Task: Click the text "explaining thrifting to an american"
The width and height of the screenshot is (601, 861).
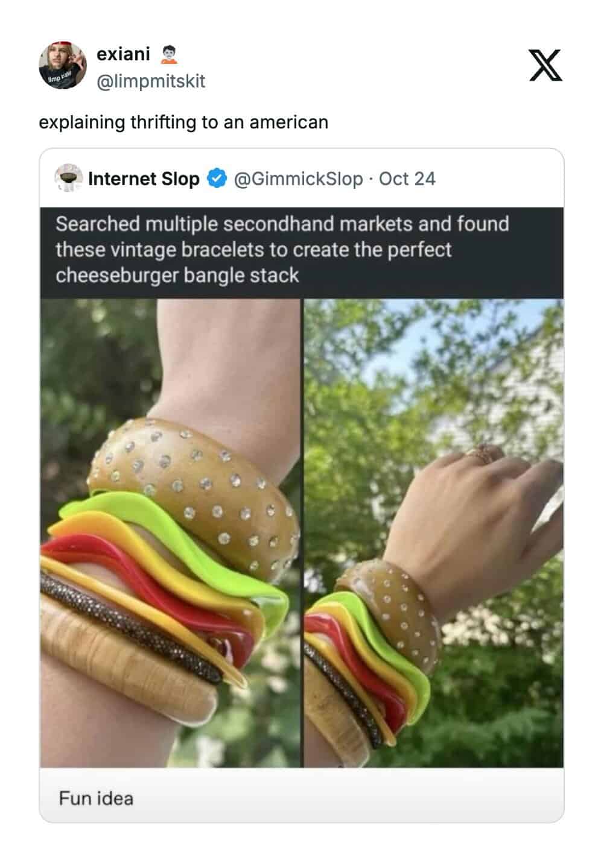Action: (183, 122)
